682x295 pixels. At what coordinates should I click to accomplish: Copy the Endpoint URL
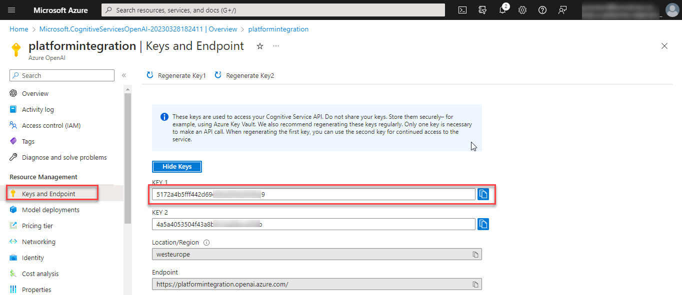475,285
